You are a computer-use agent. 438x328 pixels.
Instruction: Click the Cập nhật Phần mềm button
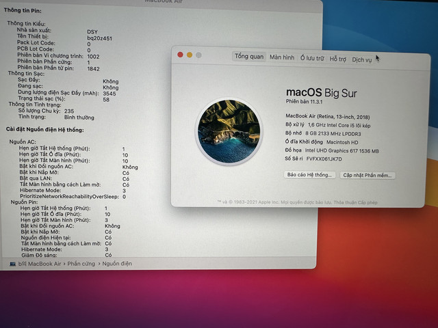[368, 176]
